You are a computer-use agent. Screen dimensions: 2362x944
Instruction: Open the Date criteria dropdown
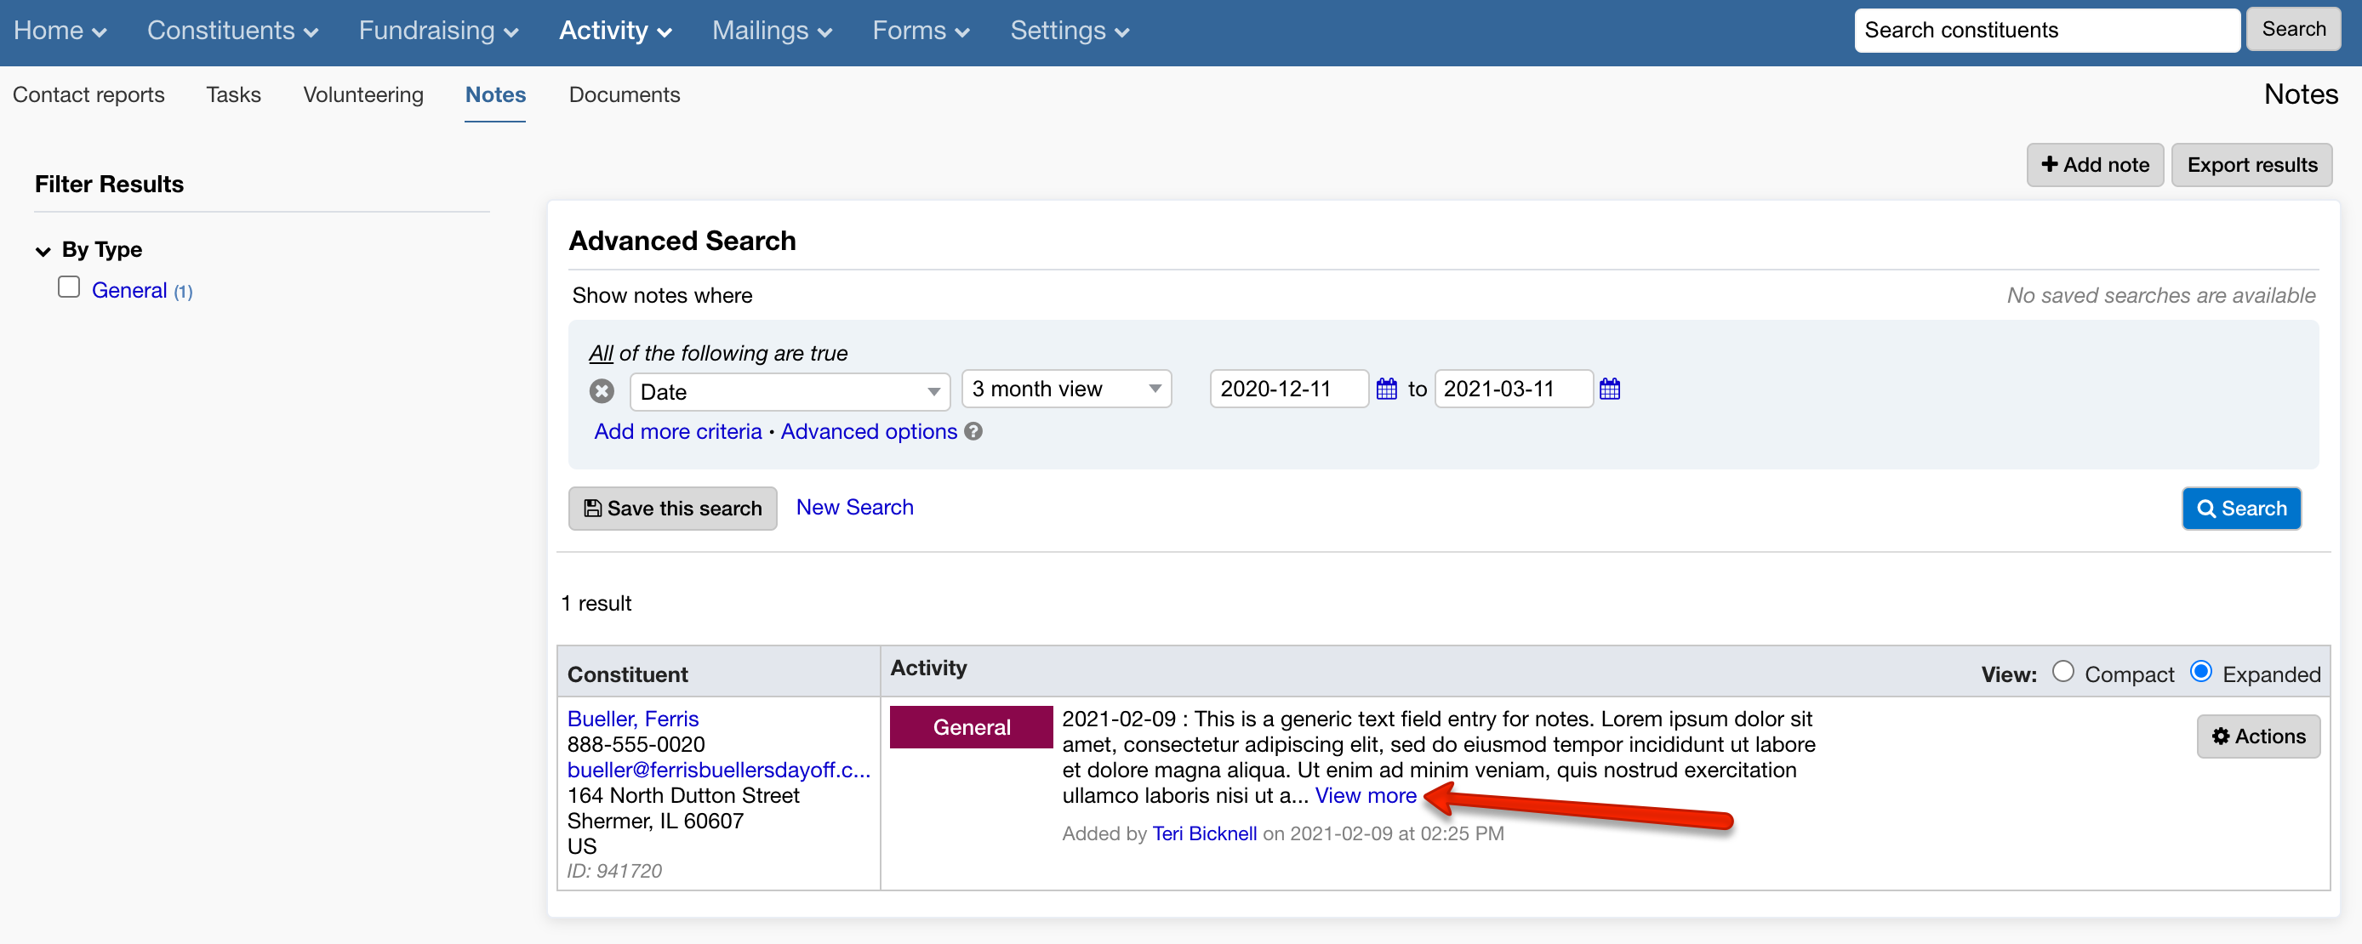click(x=789, y=391)
